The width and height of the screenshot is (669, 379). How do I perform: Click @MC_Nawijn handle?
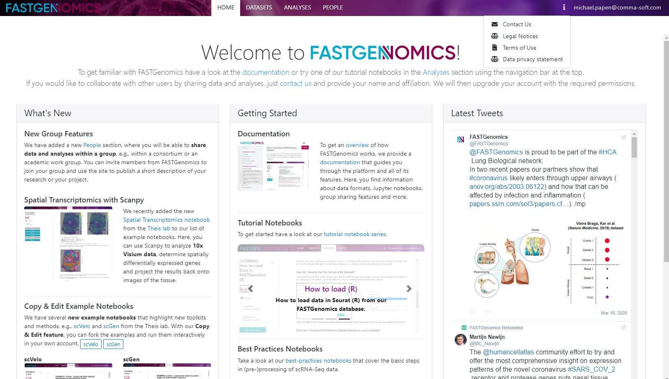484,344
